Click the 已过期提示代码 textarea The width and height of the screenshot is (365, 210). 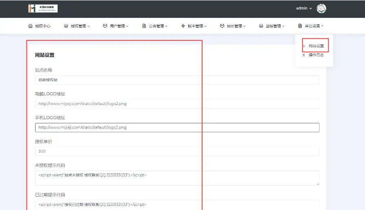177,205
